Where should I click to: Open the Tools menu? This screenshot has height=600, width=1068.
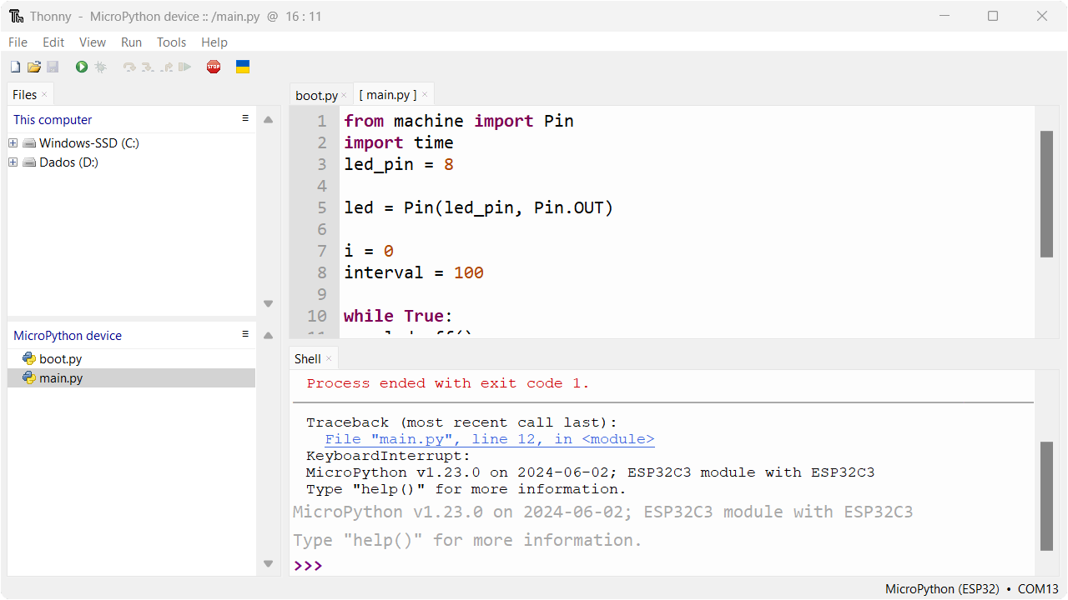[x=171, y=42]
